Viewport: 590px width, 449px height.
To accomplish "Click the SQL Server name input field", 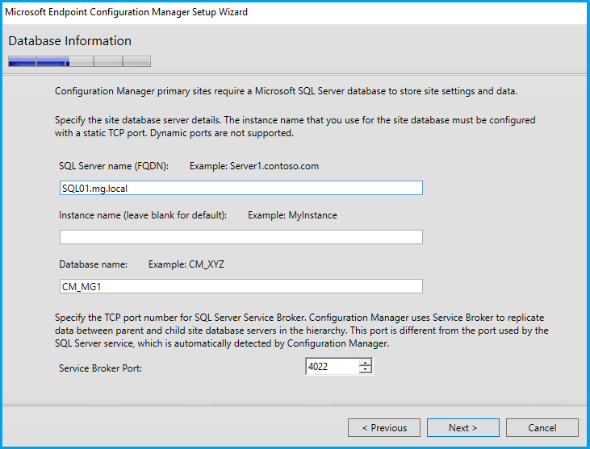I will tap(241, 188).
